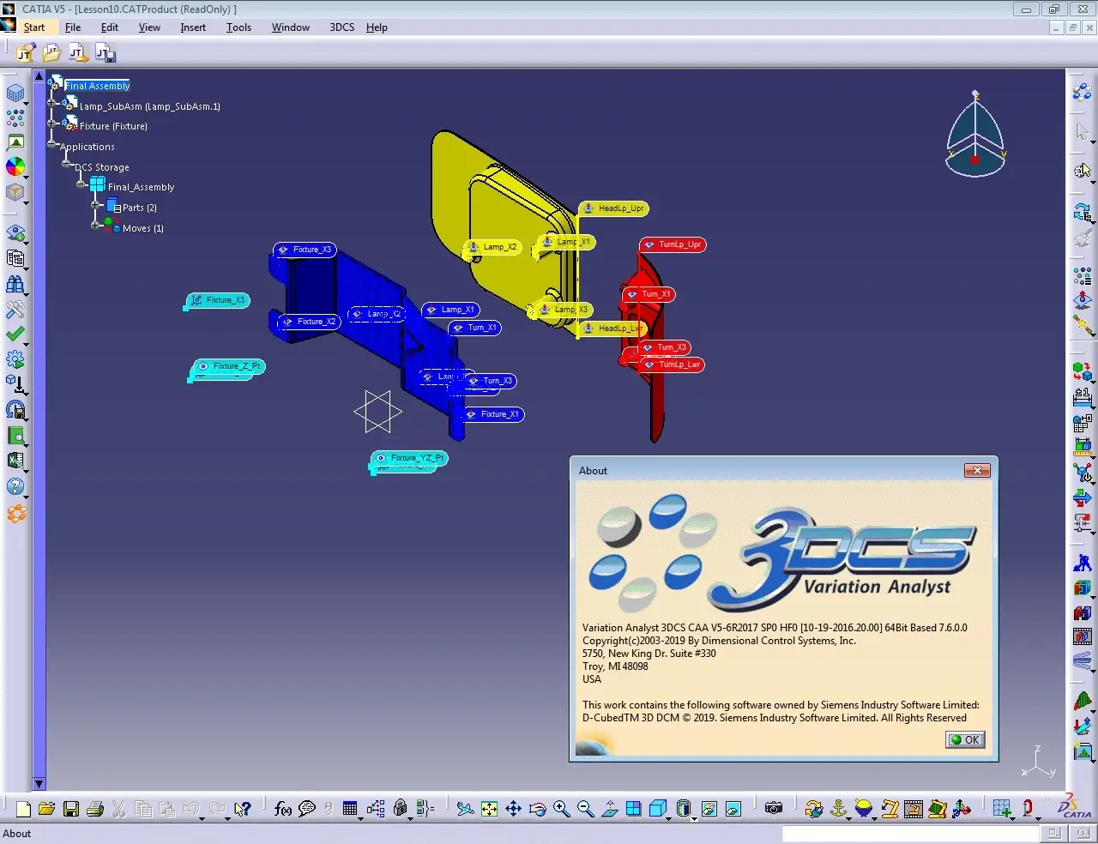Click the Open file folder icon
Image resolution: width=1098 pixels, height=844 pixels.
point(46,809)
